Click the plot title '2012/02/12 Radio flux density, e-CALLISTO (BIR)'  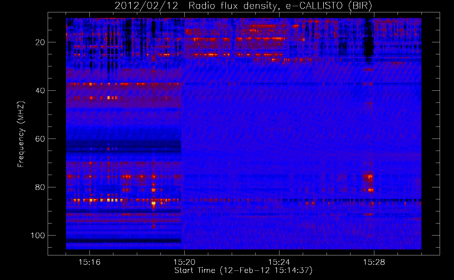coord(243,6)
